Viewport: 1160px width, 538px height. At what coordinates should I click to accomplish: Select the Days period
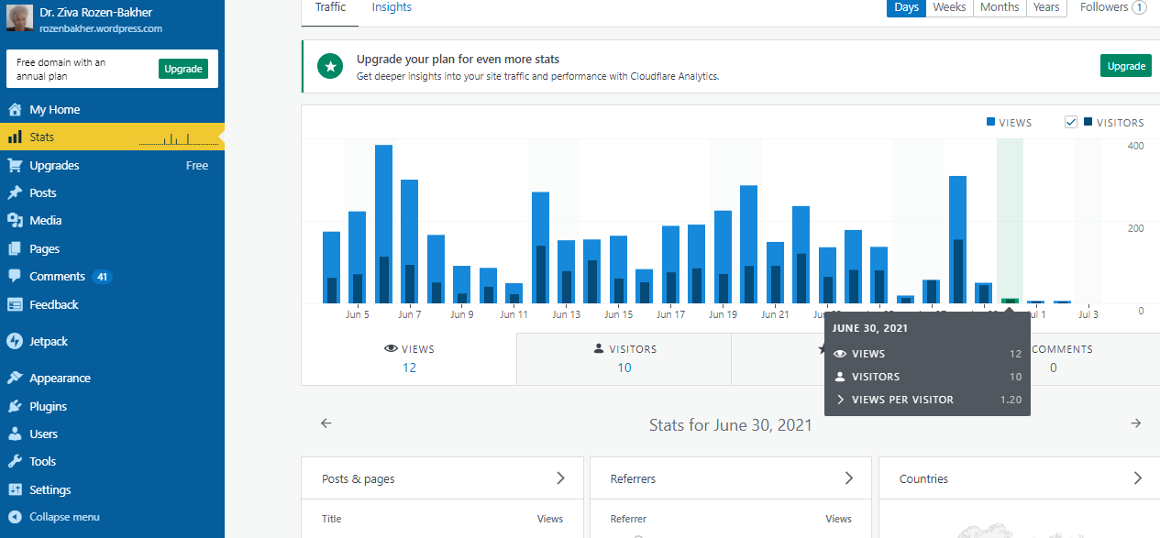(906, 7)
